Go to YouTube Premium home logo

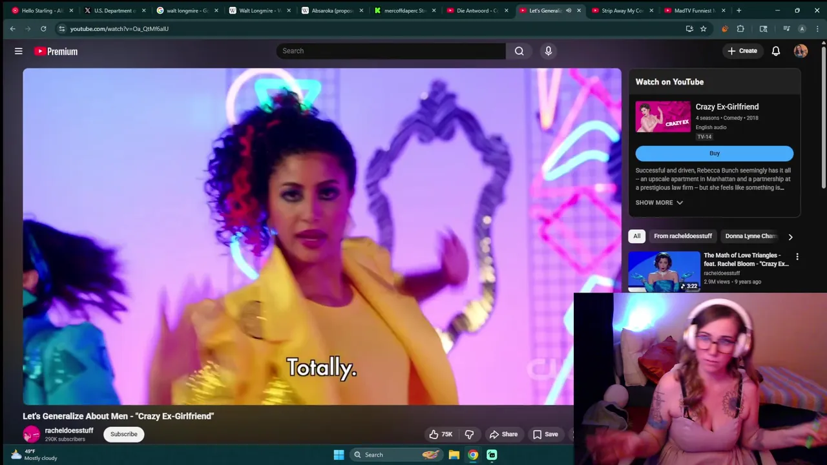pos(56,51)
